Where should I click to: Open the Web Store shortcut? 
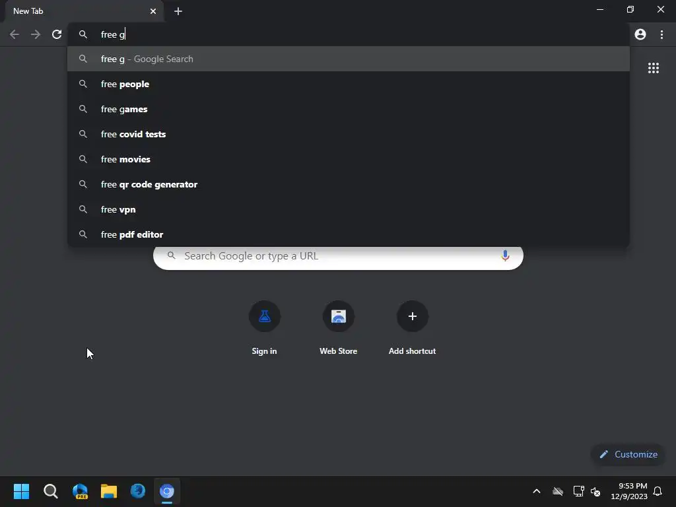[339, 329]
